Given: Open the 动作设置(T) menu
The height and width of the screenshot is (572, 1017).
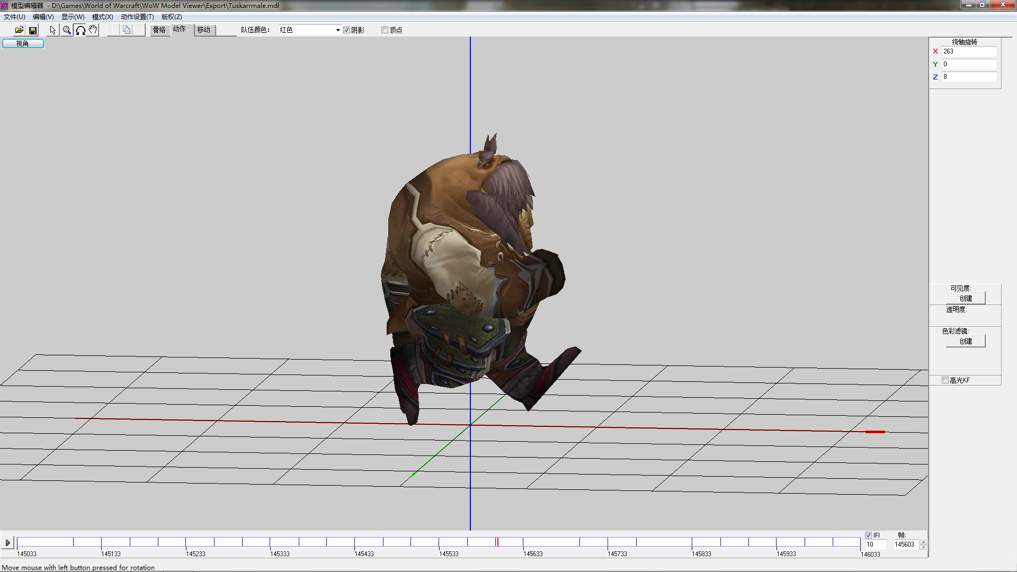Looking at the screenshot, I should [137, 17].
